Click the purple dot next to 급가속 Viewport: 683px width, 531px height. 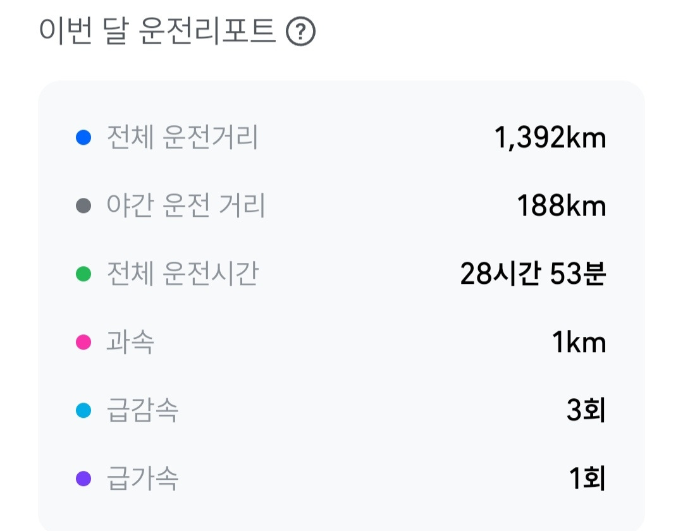pyautogui.click(x=83, y=479)
